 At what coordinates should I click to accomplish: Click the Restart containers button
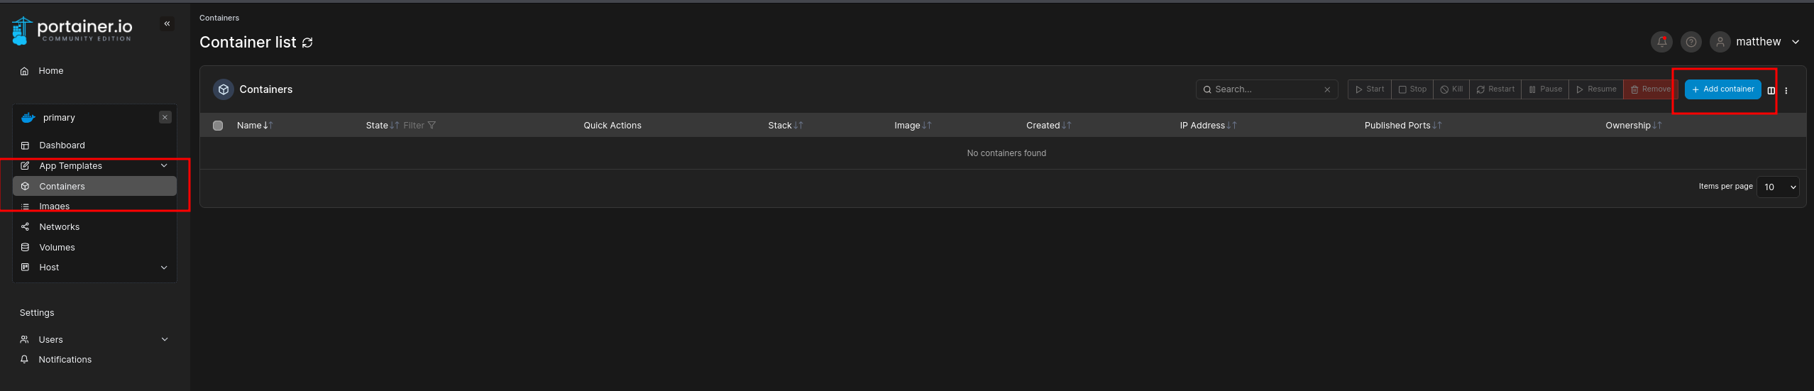tap(1495, 89)
